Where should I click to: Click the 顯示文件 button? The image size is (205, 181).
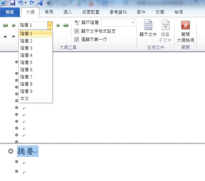(x=148, y=28)
